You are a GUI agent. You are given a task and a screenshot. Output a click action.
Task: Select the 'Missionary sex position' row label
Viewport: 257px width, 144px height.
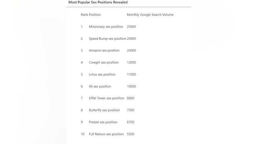[106, 27]
